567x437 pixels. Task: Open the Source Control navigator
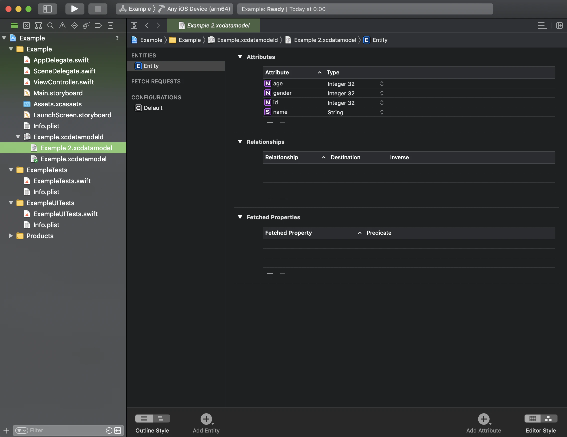pyautogui.click(x=26, y=25)
